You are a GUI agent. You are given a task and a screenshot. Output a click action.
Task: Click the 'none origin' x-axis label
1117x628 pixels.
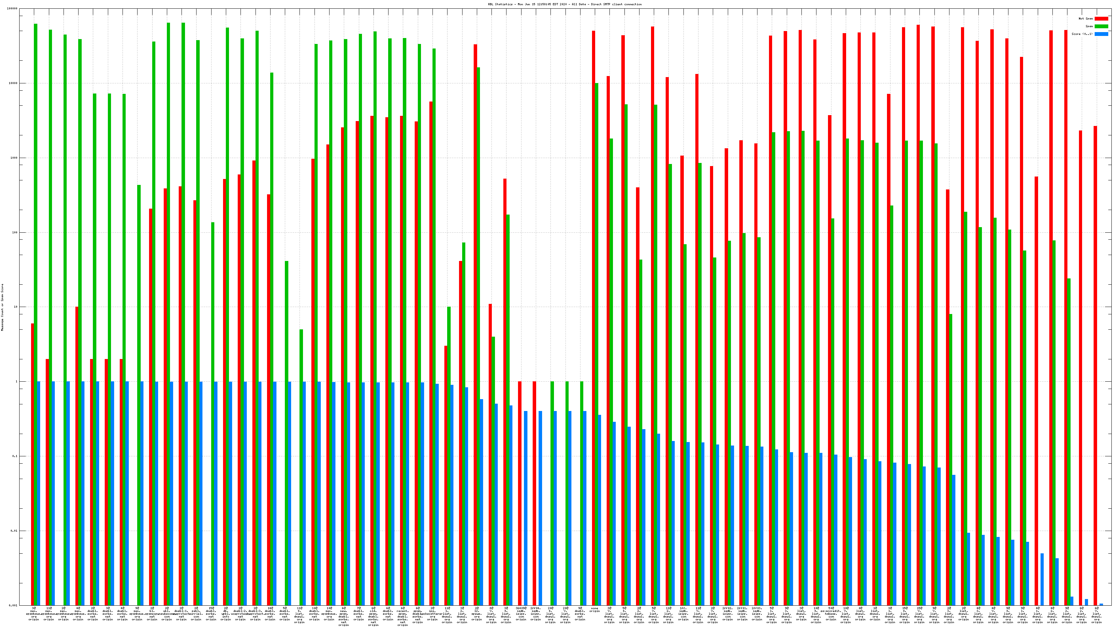(x=594, y=610)
